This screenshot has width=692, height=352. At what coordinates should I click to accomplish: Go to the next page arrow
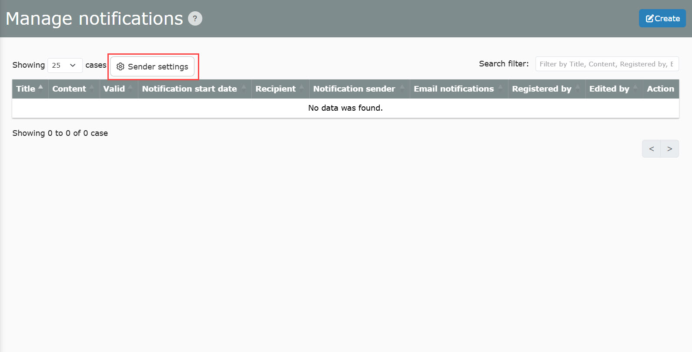669,149
